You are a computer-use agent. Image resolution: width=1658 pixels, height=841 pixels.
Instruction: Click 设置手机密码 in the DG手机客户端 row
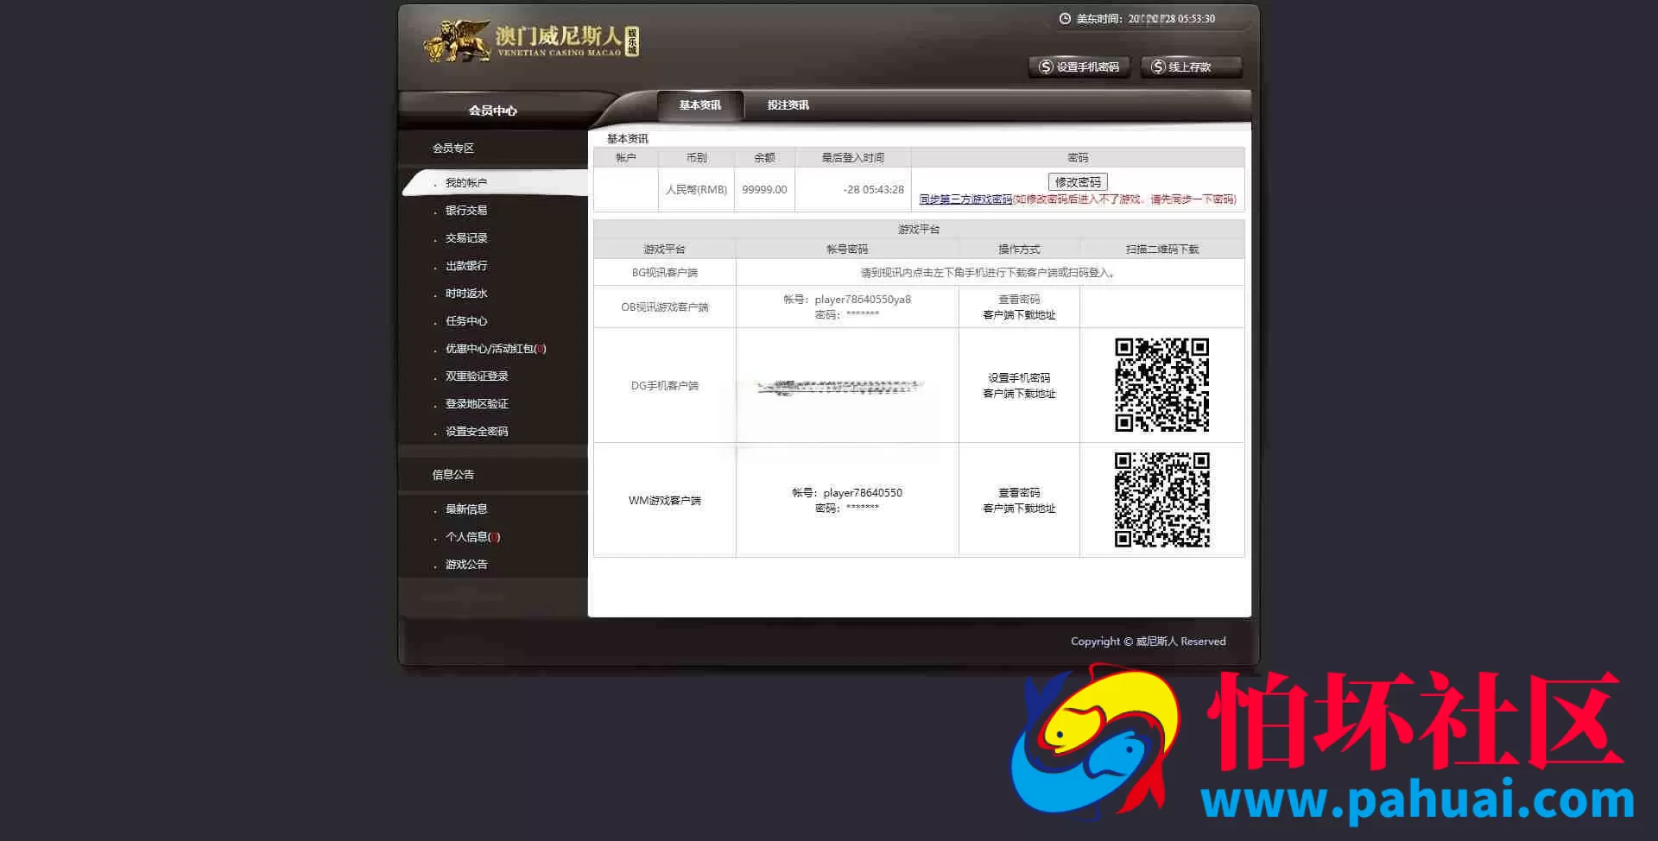[1019, 378]
